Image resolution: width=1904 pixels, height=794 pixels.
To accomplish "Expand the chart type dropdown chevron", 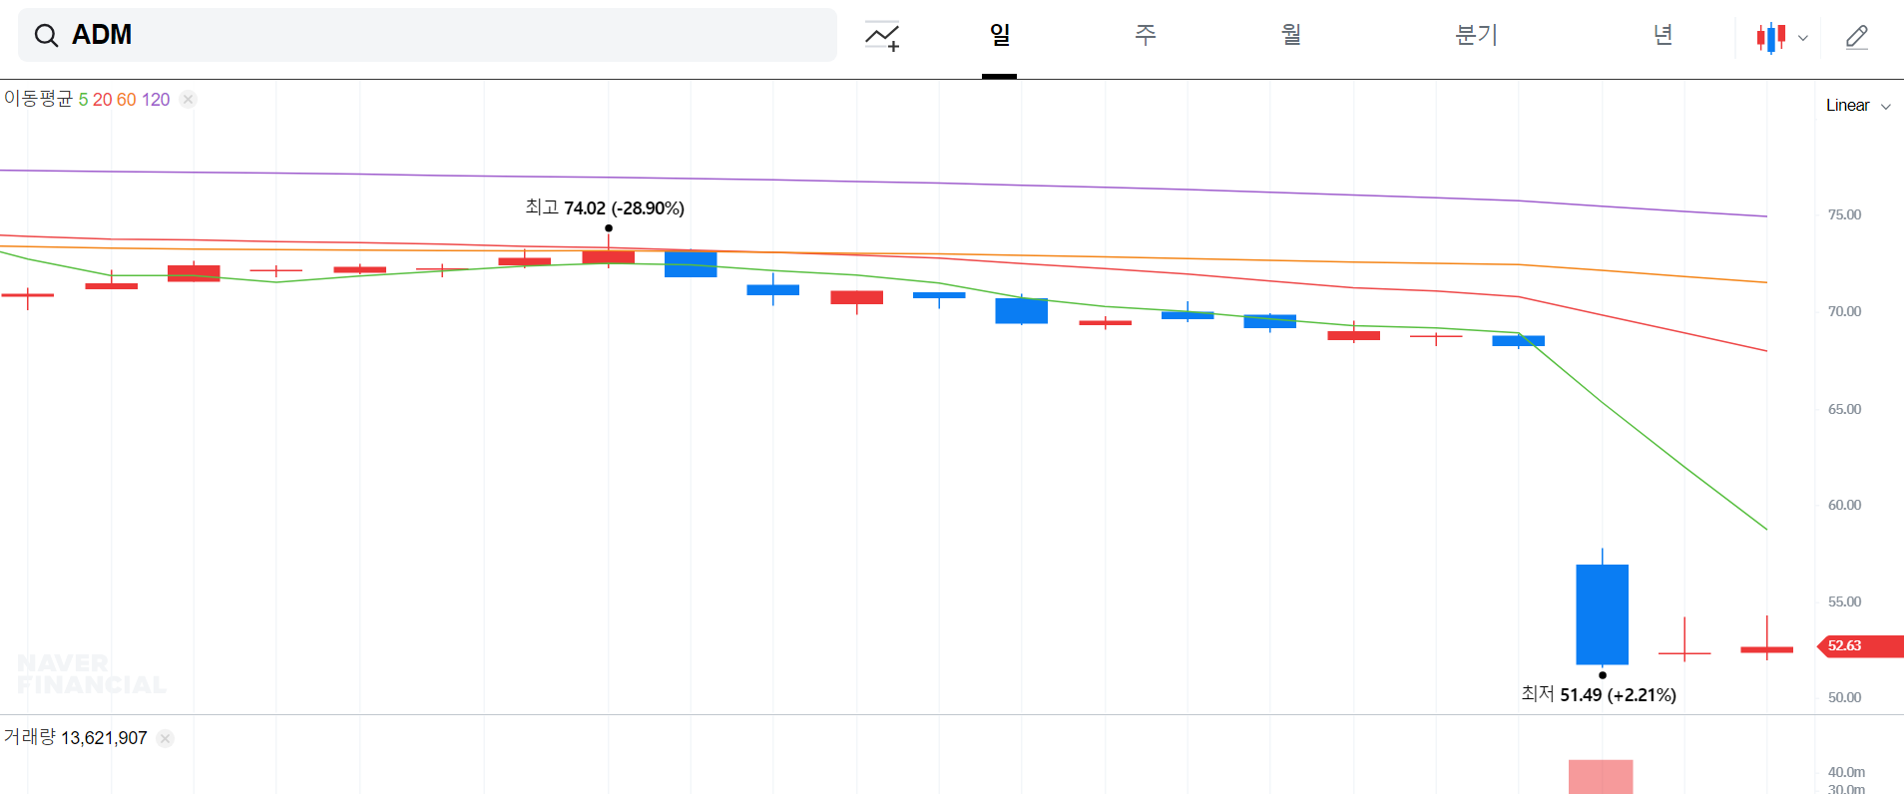I will pos(1803,38).
